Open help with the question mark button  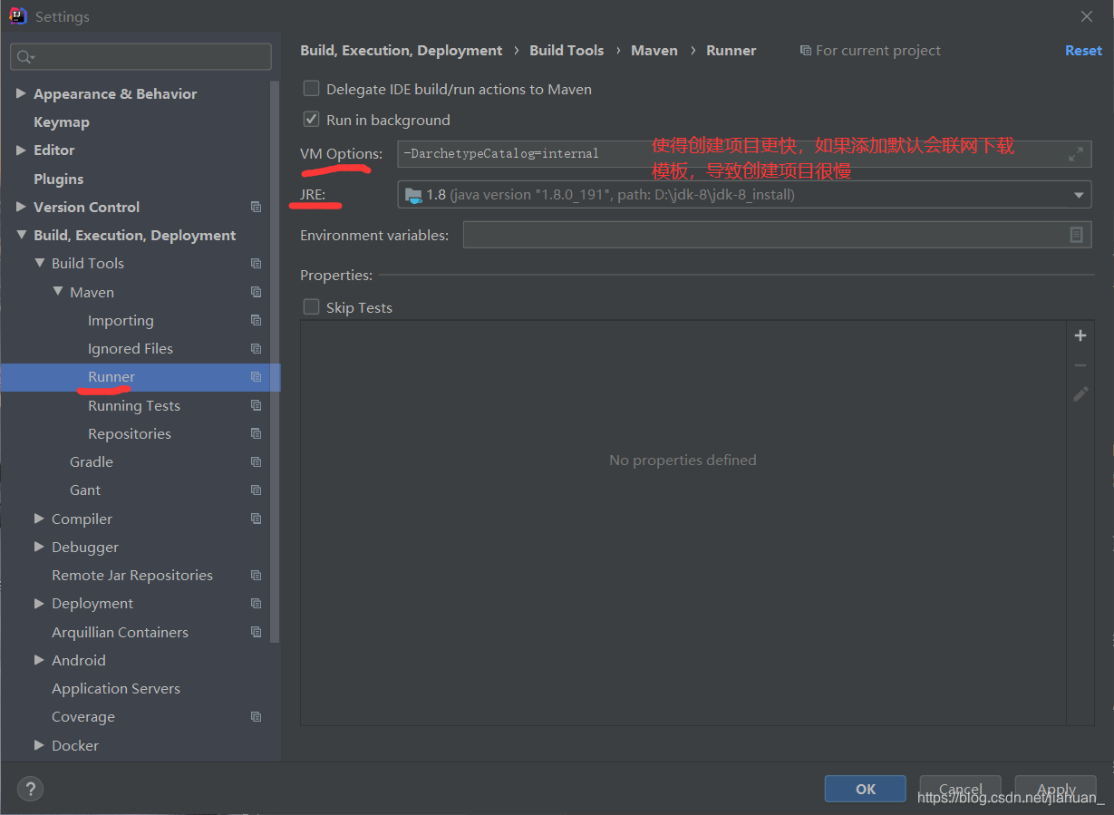point(30,789)
